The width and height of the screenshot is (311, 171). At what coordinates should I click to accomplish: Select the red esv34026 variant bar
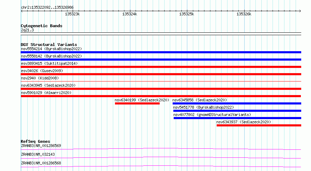pos(161,74)
